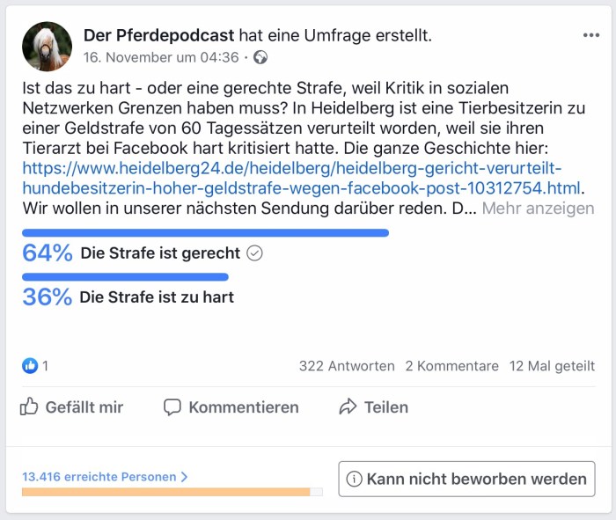
Task: Click the Kommentieren speech bubble icon
Action: (172, 407)
